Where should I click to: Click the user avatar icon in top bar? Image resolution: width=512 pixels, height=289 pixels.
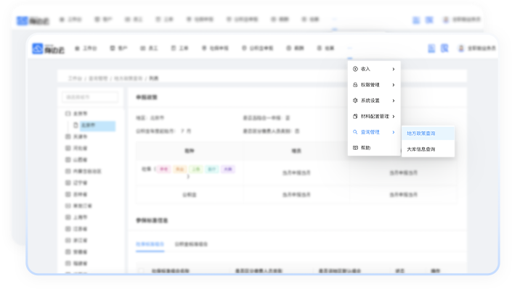pos(461,49)
